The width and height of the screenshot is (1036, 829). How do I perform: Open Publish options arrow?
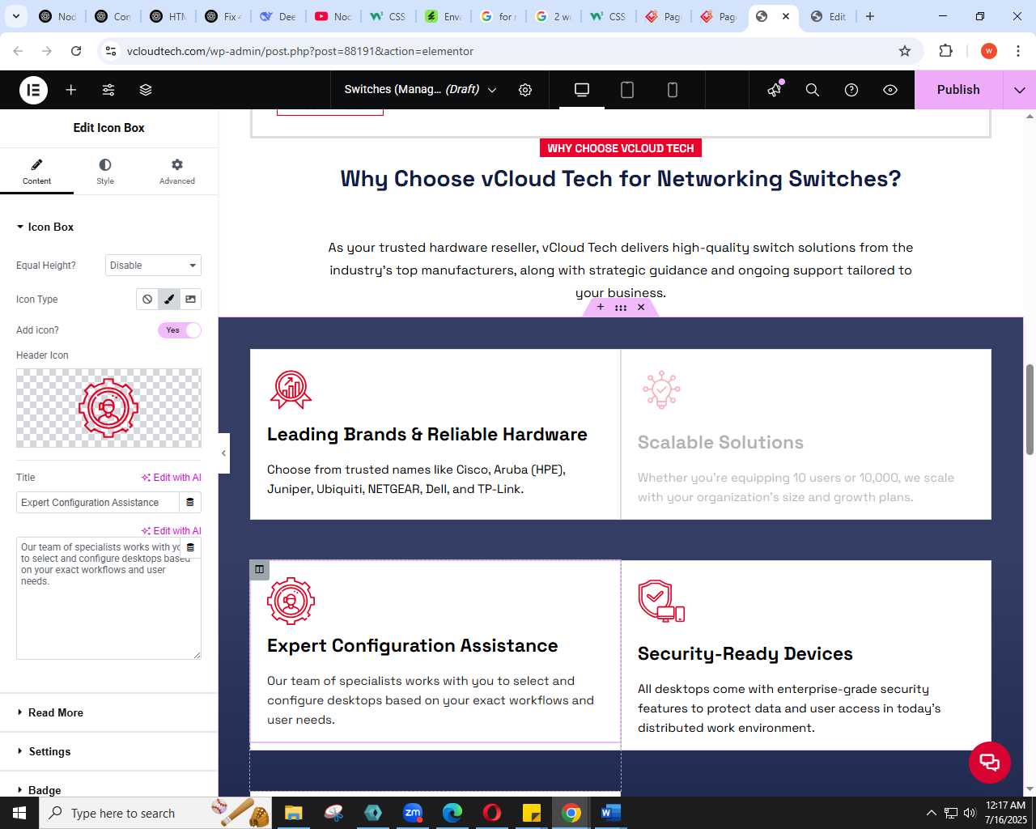(x=1020, y=90)
